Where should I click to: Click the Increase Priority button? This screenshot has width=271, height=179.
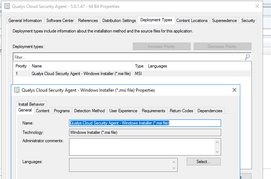point(161,47)
